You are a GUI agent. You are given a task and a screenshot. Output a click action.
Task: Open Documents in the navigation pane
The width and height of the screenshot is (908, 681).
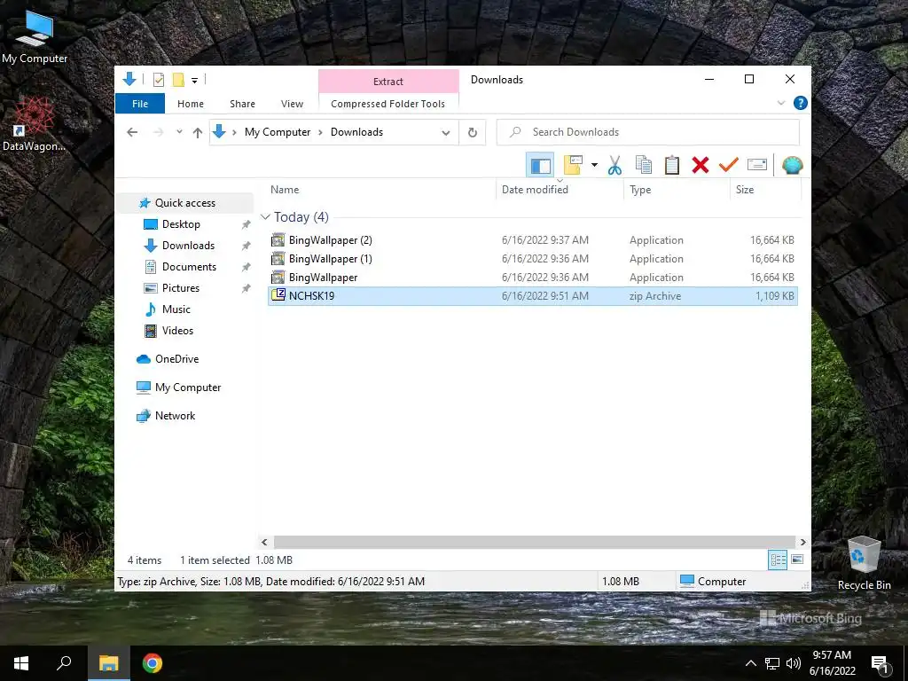[x=189, y=267]
